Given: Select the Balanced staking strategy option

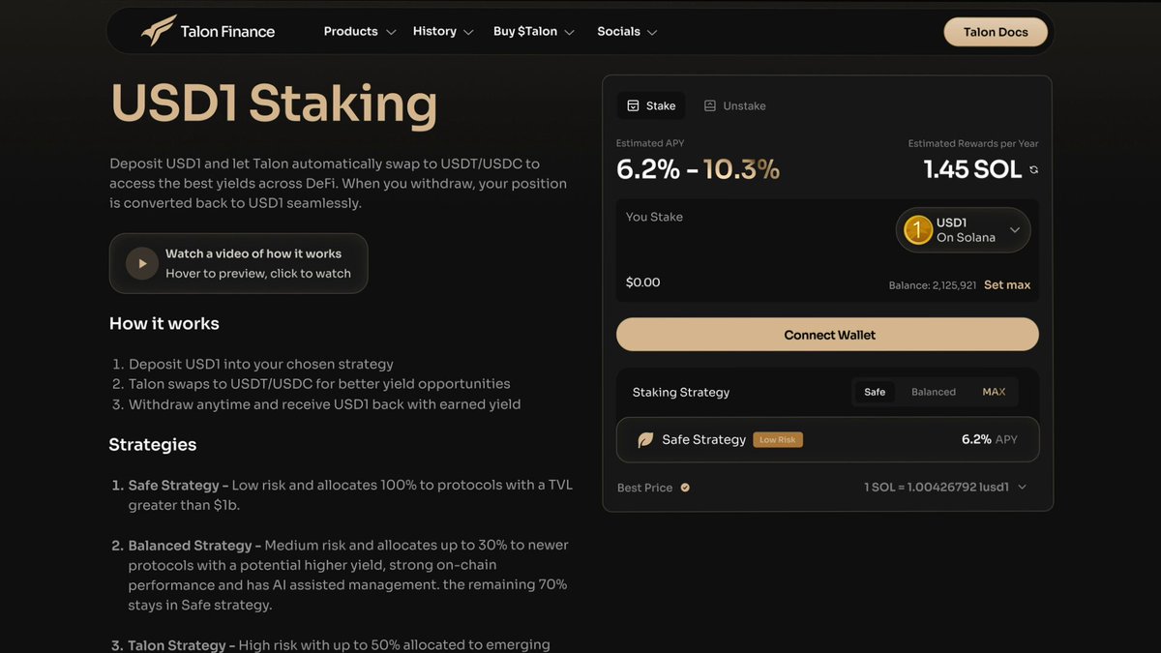Looking at the screenshot, I should click(x=934, y=392).
